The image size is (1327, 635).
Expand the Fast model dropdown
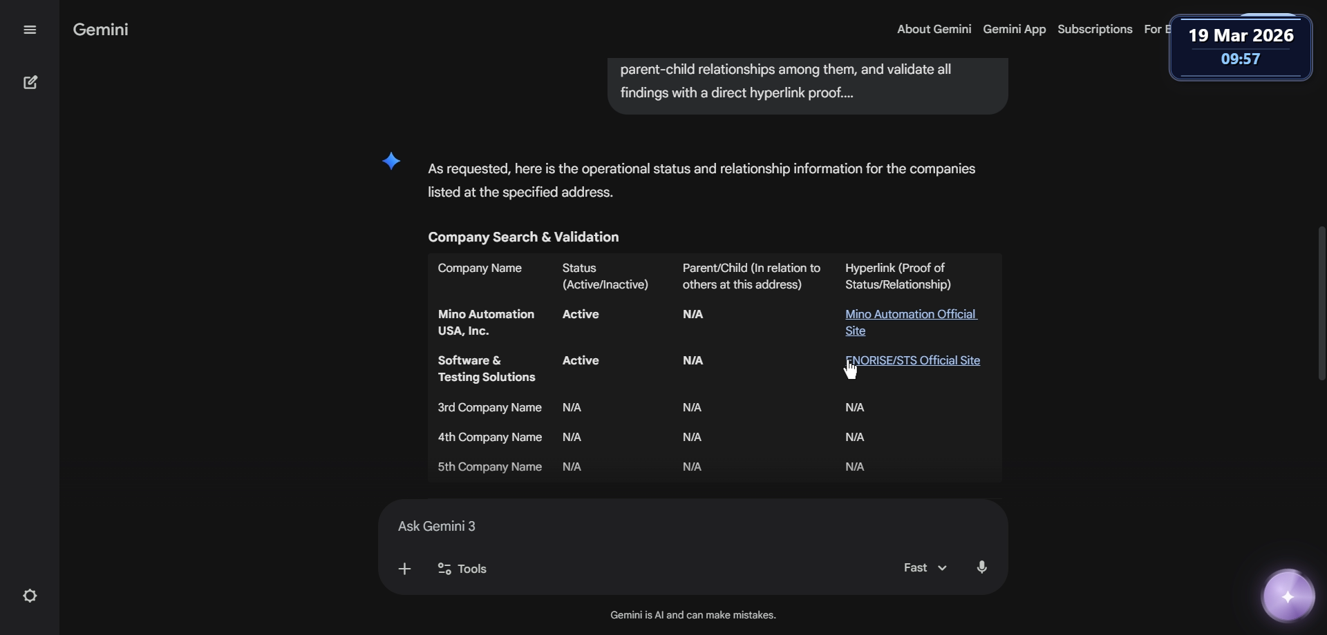click(x=925, y=567)
